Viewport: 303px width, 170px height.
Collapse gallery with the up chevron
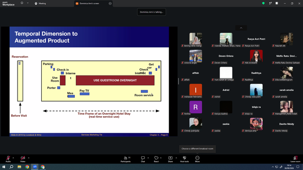click(241, 28)
